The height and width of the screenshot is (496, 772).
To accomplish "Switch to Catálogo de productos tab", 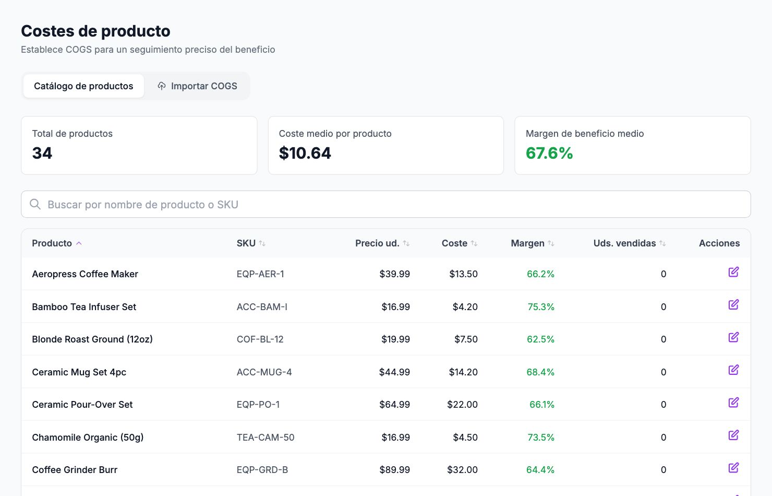I will pyautogui.click(x=83, y=86).
